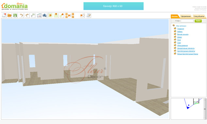Viewport: 207px width, 124px height.
Task: Undo the last action
Action: click(x=22, y=15)
